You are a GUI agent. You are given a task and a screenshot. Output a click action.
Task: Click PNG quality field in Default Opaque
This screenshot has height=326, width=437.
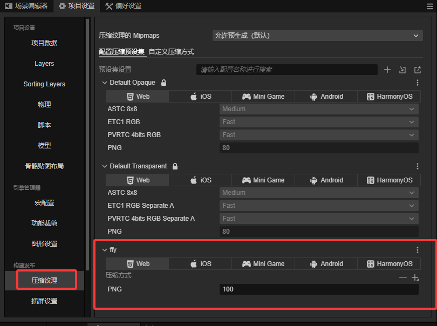(319, 148)
